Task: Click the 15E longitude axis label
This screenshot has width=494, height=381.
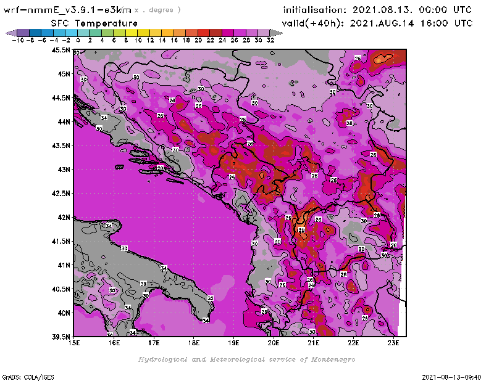Action: coord(74,343)
